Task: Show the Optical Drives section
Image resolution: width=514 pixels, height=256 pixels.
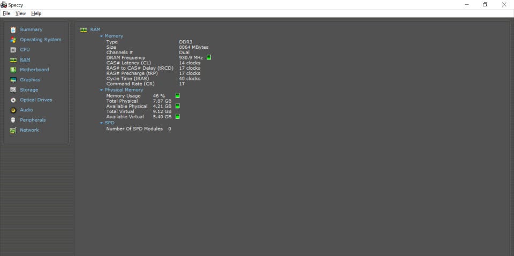Action: pos(36,100)
